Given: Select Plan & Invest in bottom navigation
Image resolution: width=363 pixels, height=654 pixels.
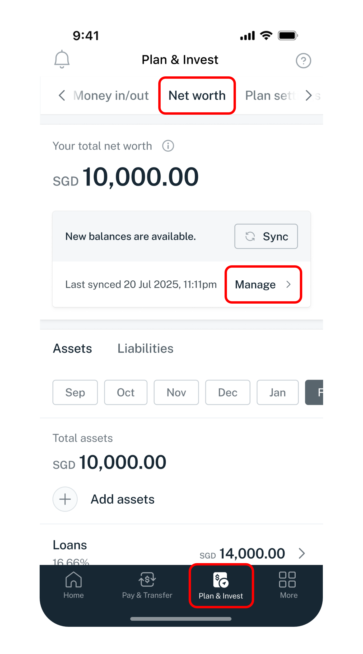Looking at the screenshot, I should 221,586.
